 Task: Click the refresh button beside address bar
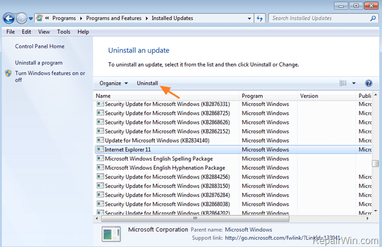tap(260, 18)
